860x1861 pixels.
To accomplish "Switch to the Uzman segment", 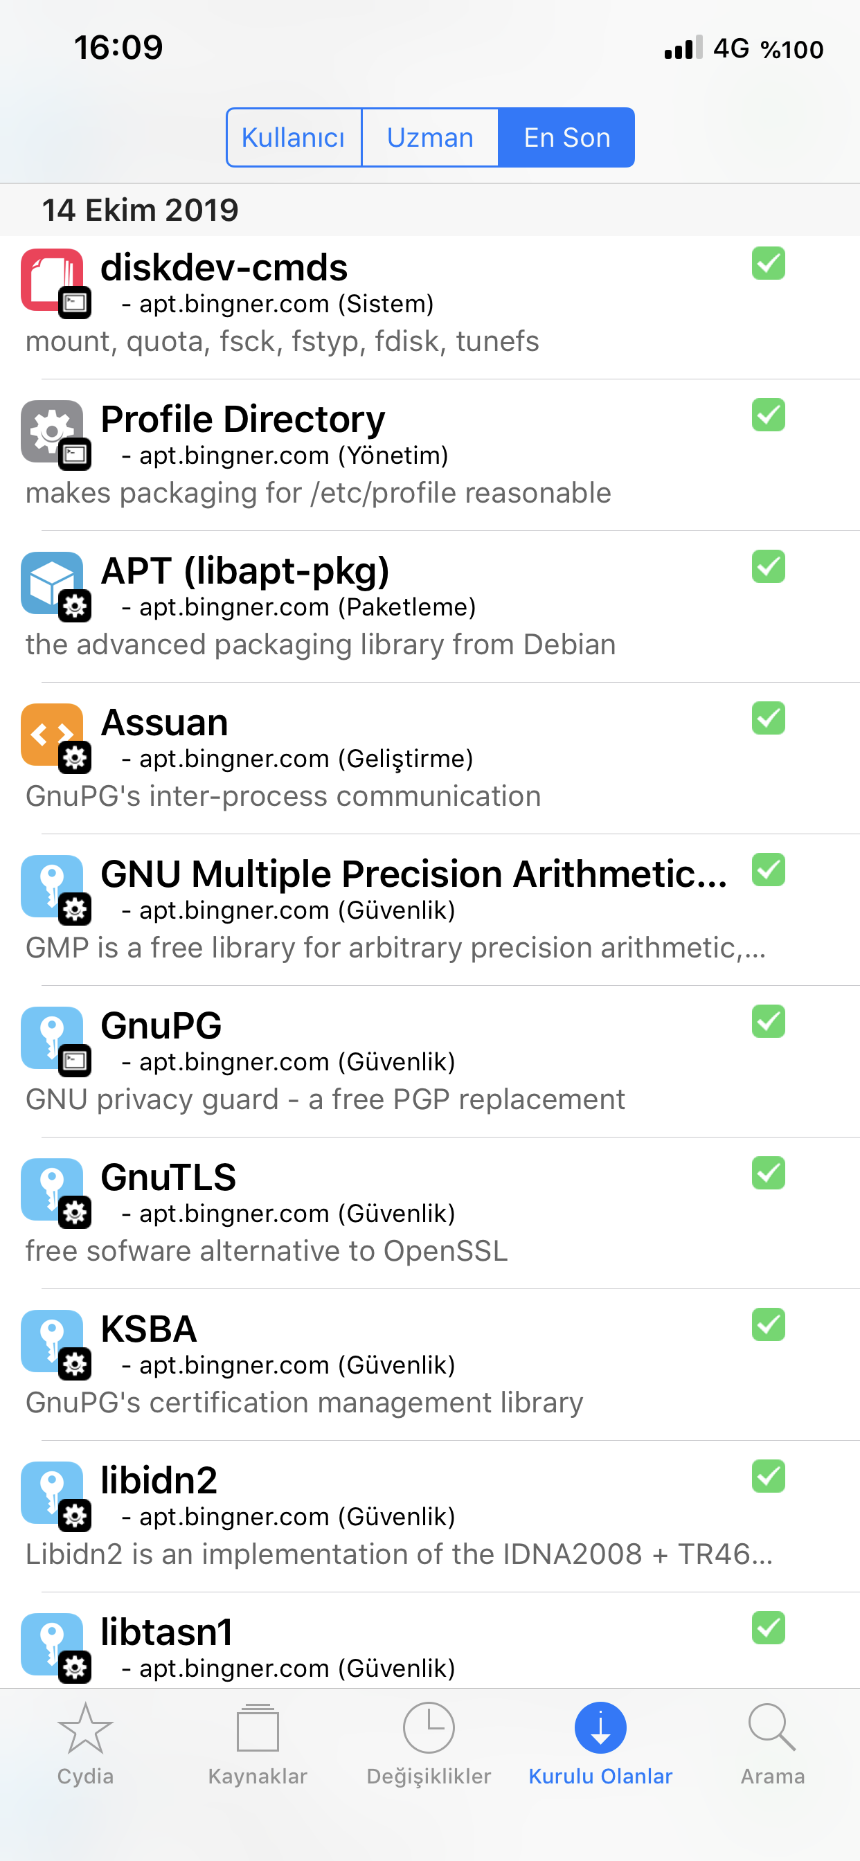I will point(430,137).
